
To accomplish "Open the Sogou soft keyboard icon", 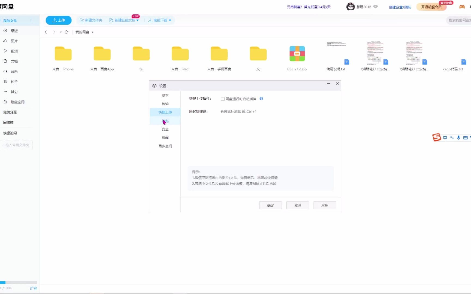I will point(465,138).
